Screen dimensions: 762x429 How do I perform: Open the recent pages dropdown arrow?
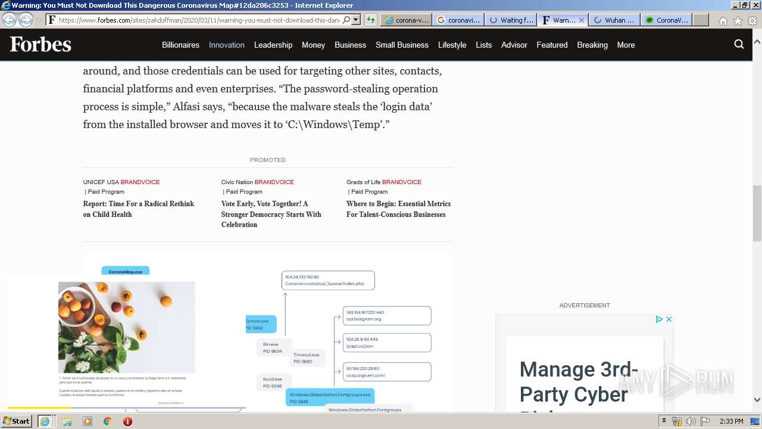(x=39, y=20)
